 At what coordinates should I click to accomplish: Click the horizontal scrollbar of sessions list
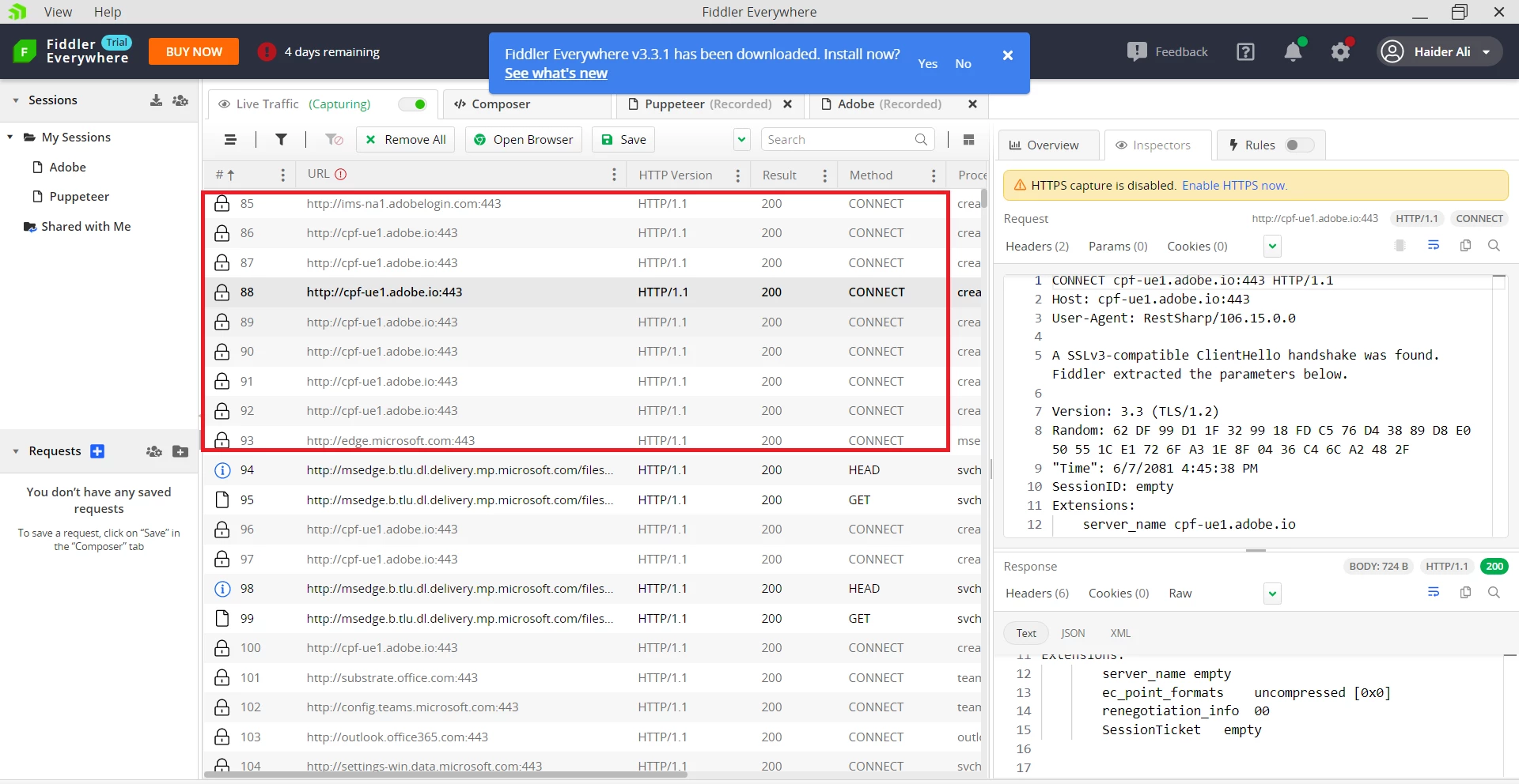point(445,775)
